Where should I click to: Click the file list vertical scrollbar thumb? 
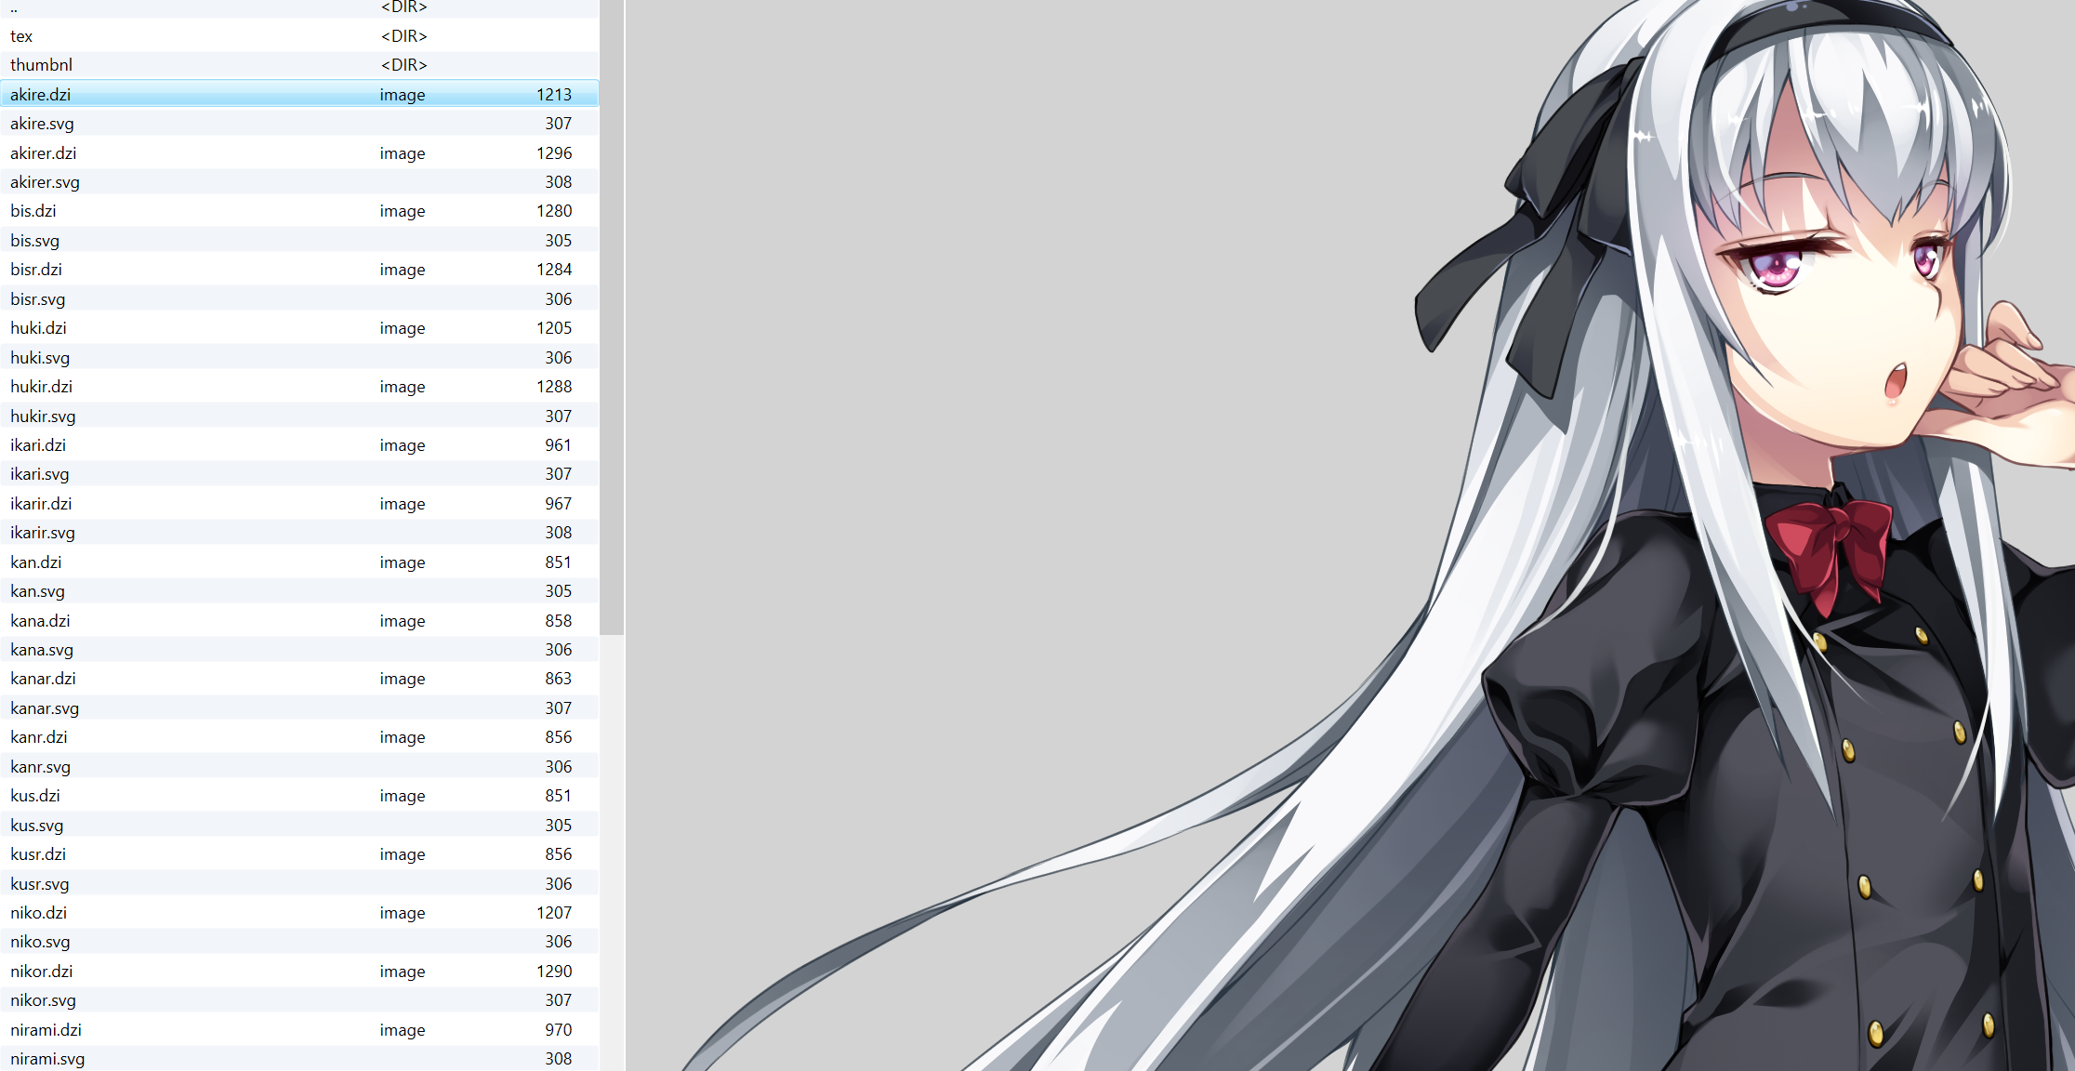[611, 316]
